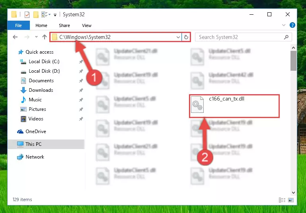Click the c166_can_tx.dll gear file icon

197,105
